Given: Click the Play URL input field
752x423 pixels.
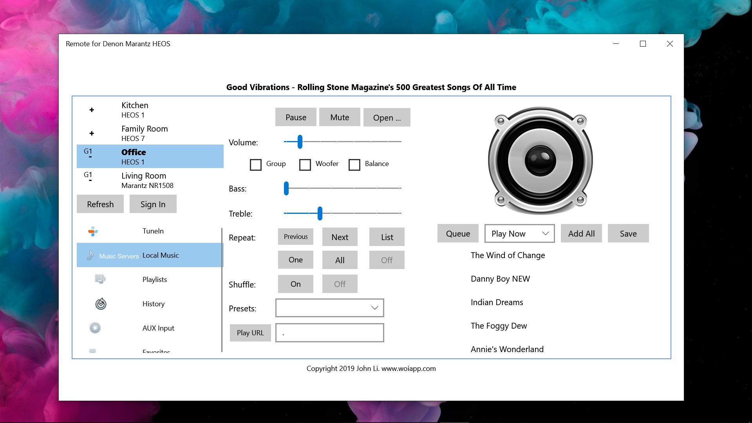Looking at the screenshot, I should click(329, 332).
